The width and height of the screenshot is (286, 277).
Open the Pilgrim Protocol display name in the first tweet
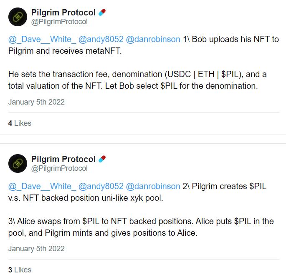click(63, 12)
